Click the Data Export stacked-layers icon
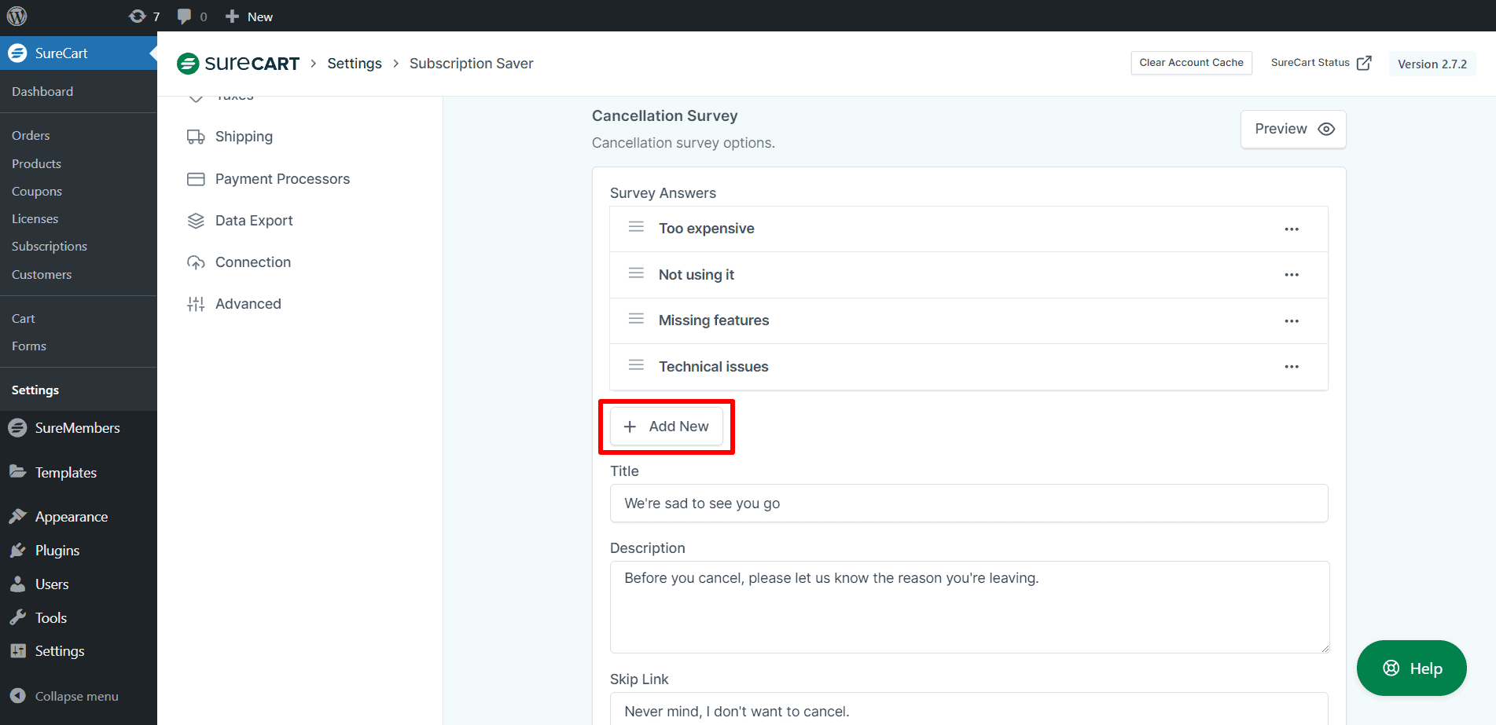The width and height of the screenshot is (1496, 725). (x=196, y=220)
